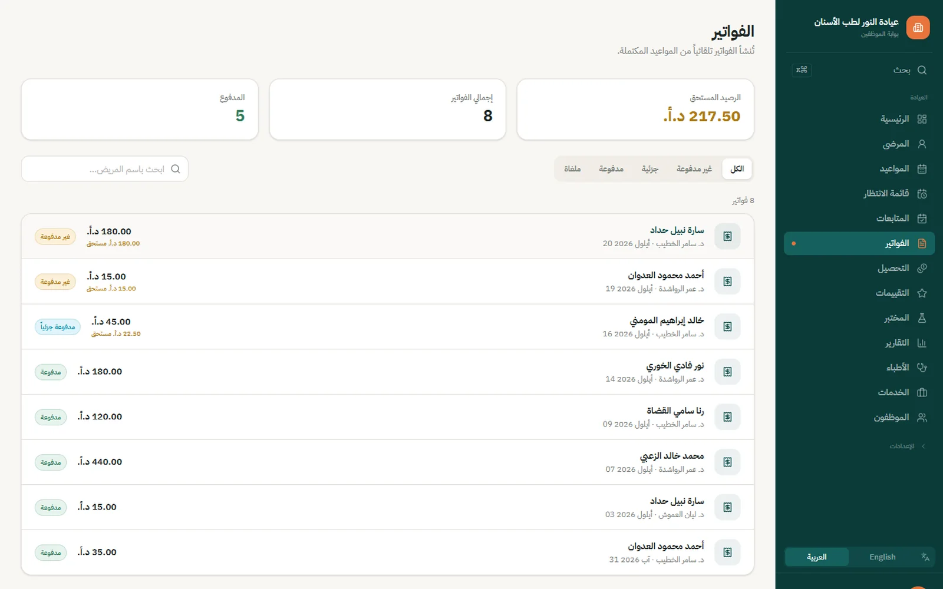Click the clinic logo icon in sidebar header
Screen dimensions: 943x589
tap(918, 28)
